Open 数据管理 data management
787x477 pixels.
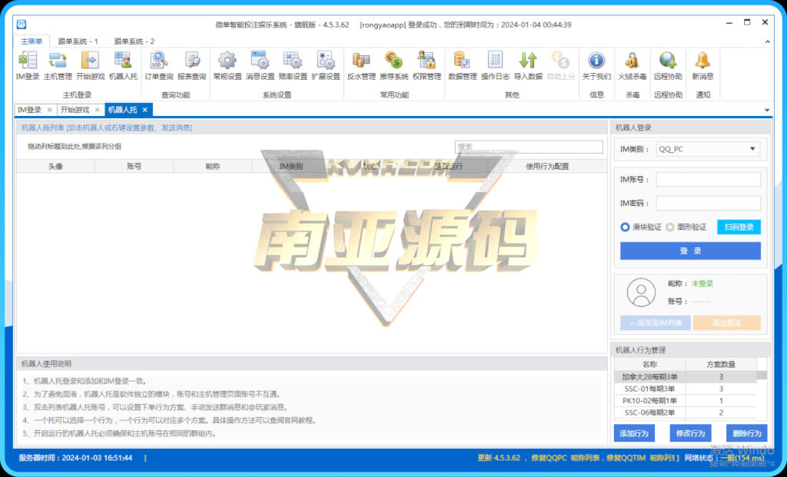462,66
